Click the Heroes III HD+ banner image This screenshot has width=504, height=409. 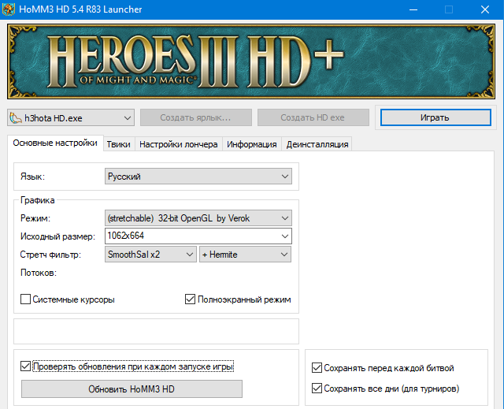(x=252, y=61)
